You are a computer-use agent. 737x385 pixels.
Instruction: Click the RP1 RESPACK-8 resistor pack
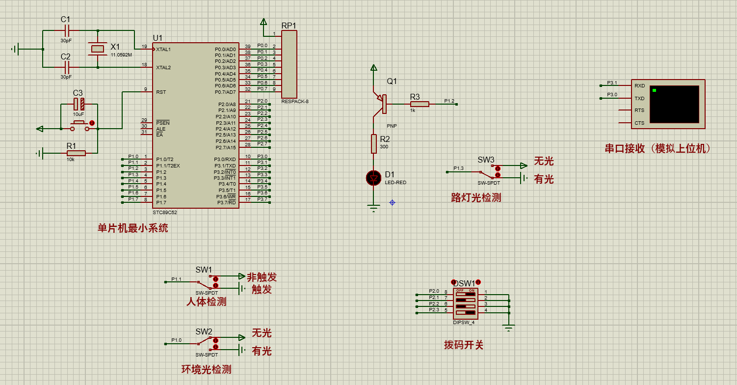tap(289, 64)
